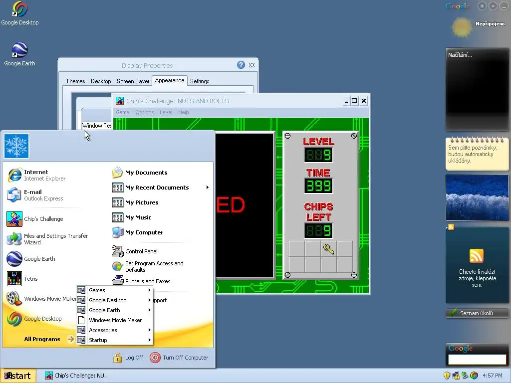511x383 pixels.
Task: Open Files and Settings Transfer Wizard
Action: (x=47, y=239)
